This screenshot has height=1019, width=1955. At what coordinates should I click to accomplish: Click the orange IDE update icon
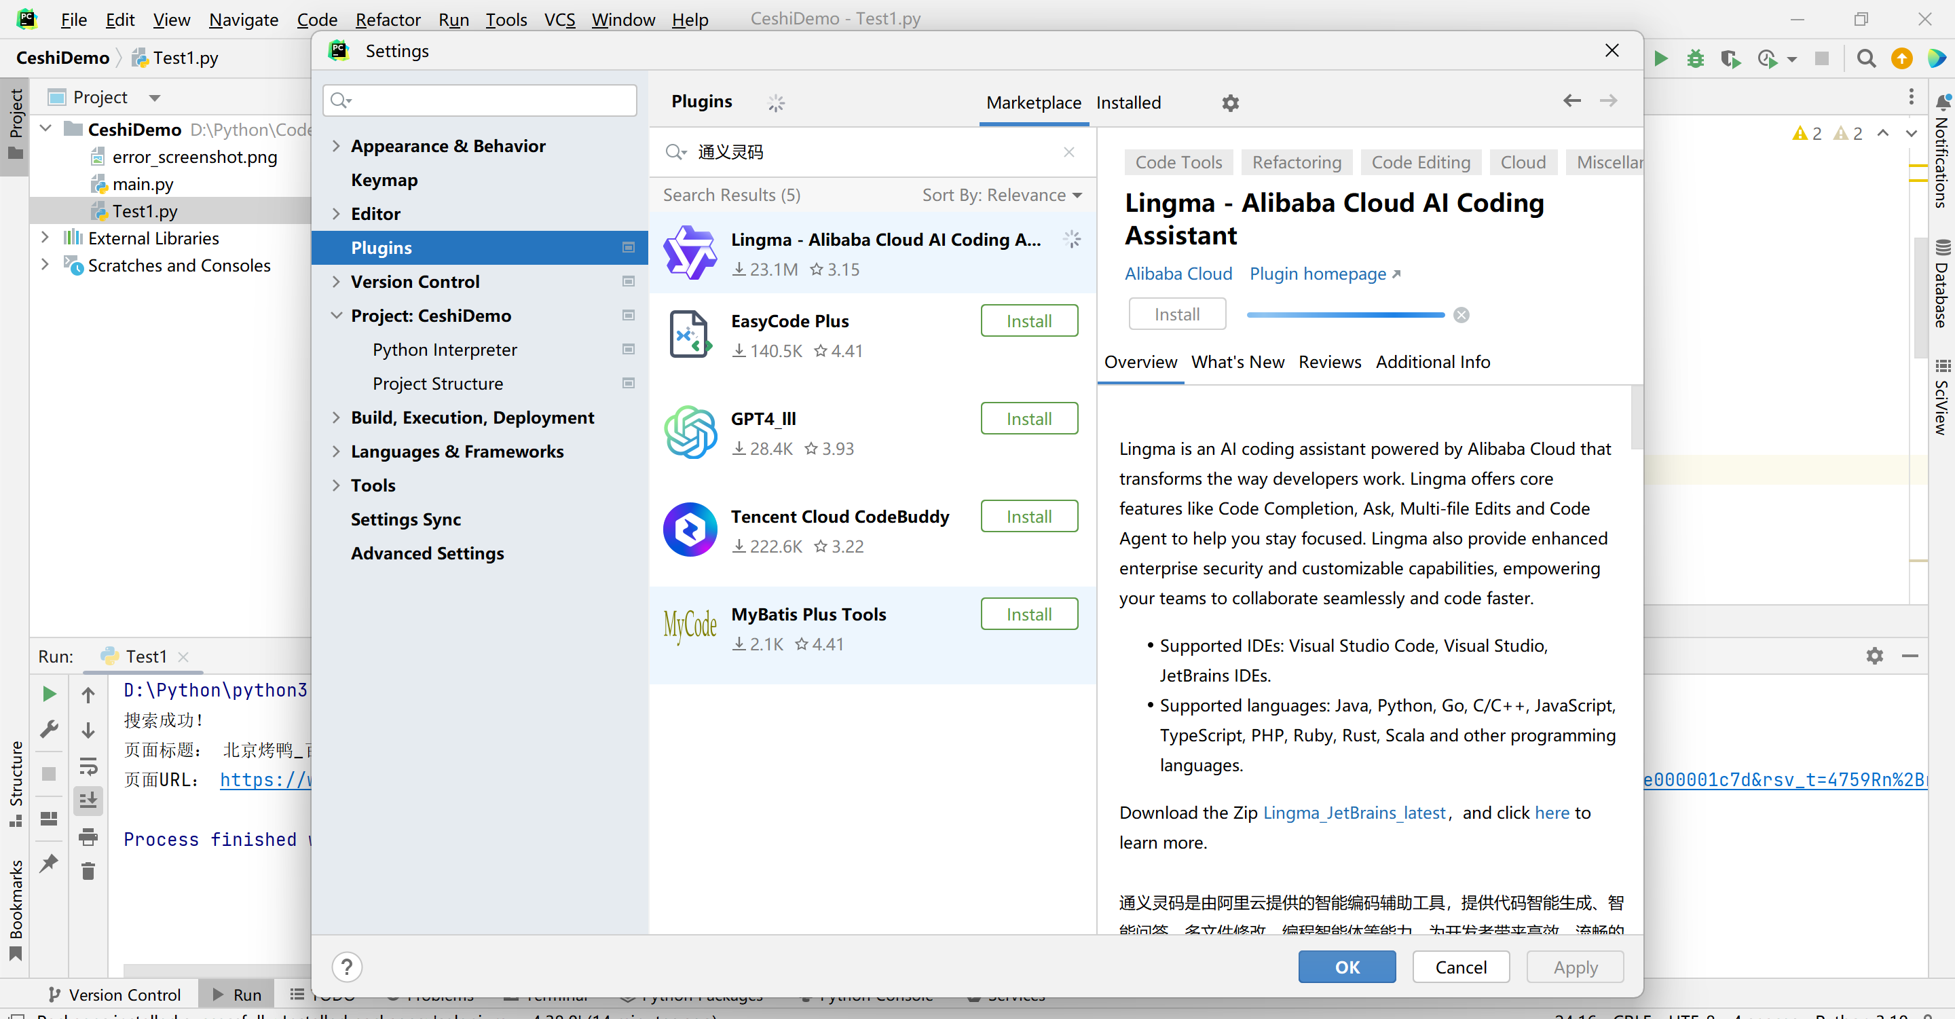tap(1902, 58)
